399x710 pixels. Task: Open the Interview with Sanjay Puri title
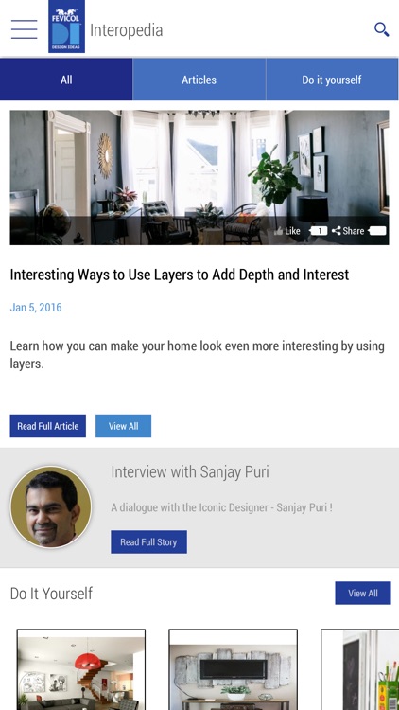coord(190,471)
